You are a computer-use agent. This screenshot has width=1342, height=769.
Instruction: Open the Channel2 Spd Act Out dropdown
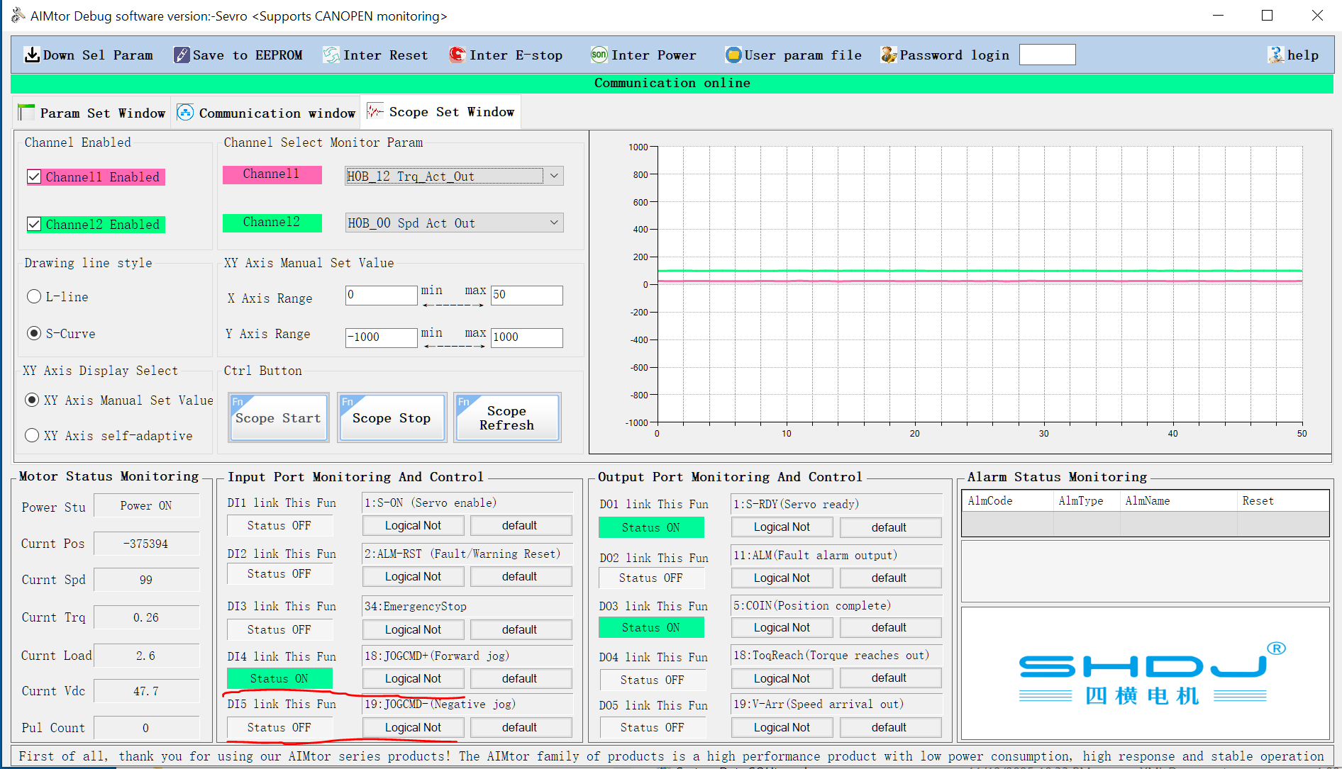point(554,223)
